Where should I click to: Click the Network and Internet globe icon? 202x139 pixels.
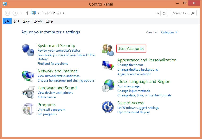tap(27, 76)
